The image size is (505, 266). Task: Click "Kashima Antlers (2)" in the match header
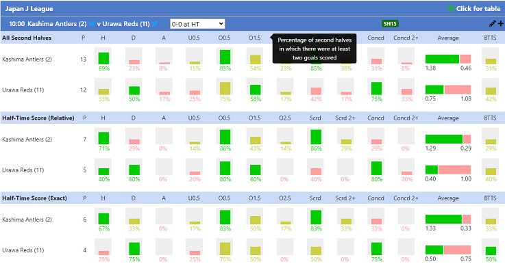tap(57, 24)
